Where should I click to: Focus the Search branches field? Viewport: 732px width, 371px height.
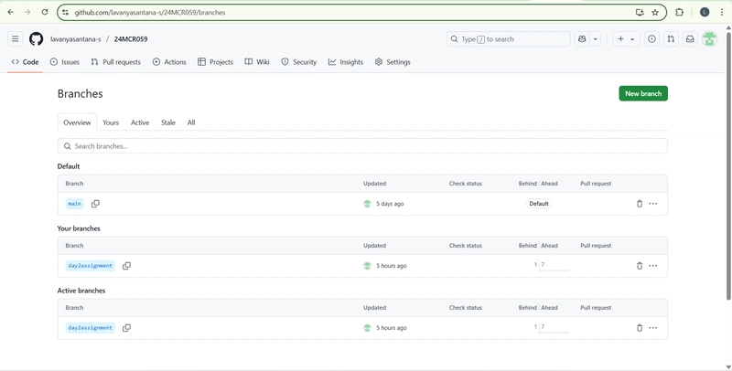pyautogui.click(x=362, y=146)
